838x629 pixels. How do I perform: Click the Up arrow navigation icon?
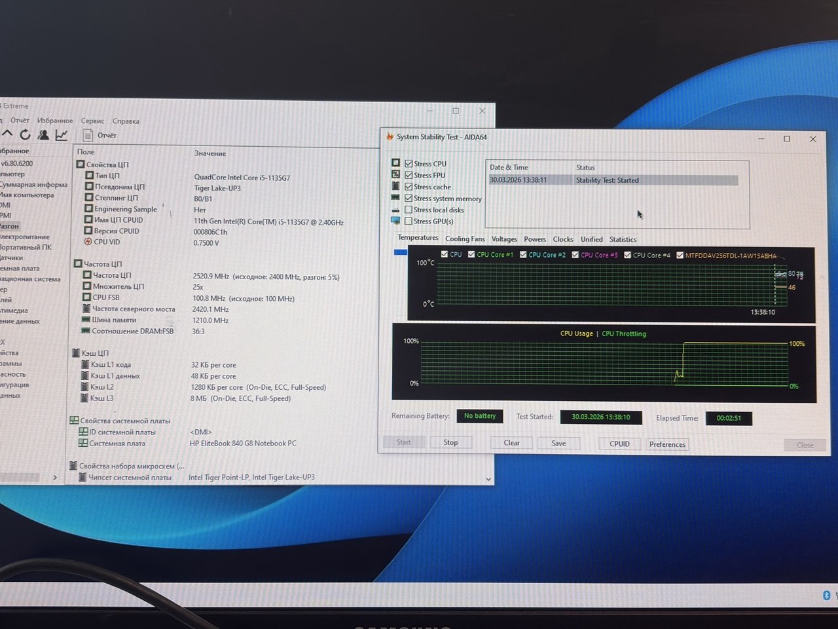click(7, 134)
